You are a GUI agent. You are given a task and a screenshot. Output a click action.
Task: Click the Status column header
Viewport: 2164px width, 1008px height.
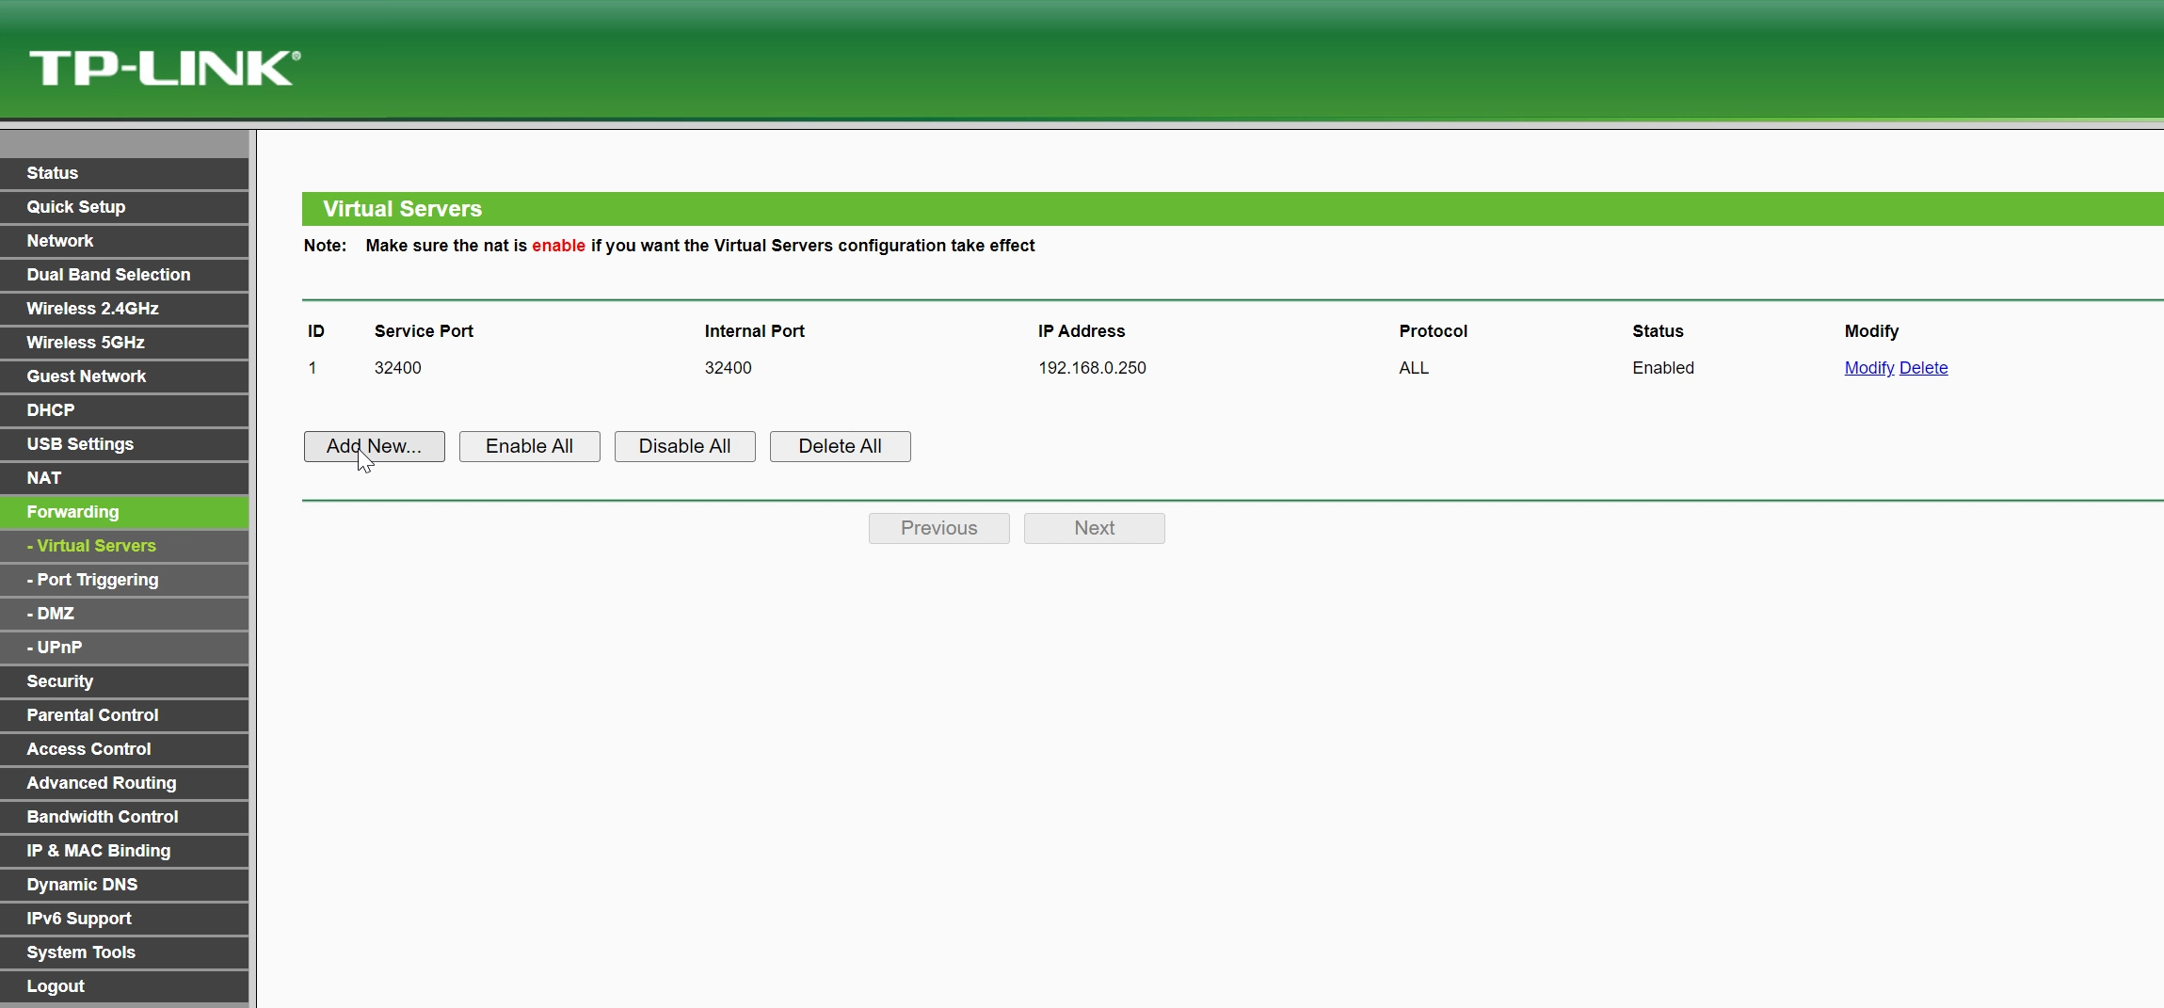pos(1658,331)
